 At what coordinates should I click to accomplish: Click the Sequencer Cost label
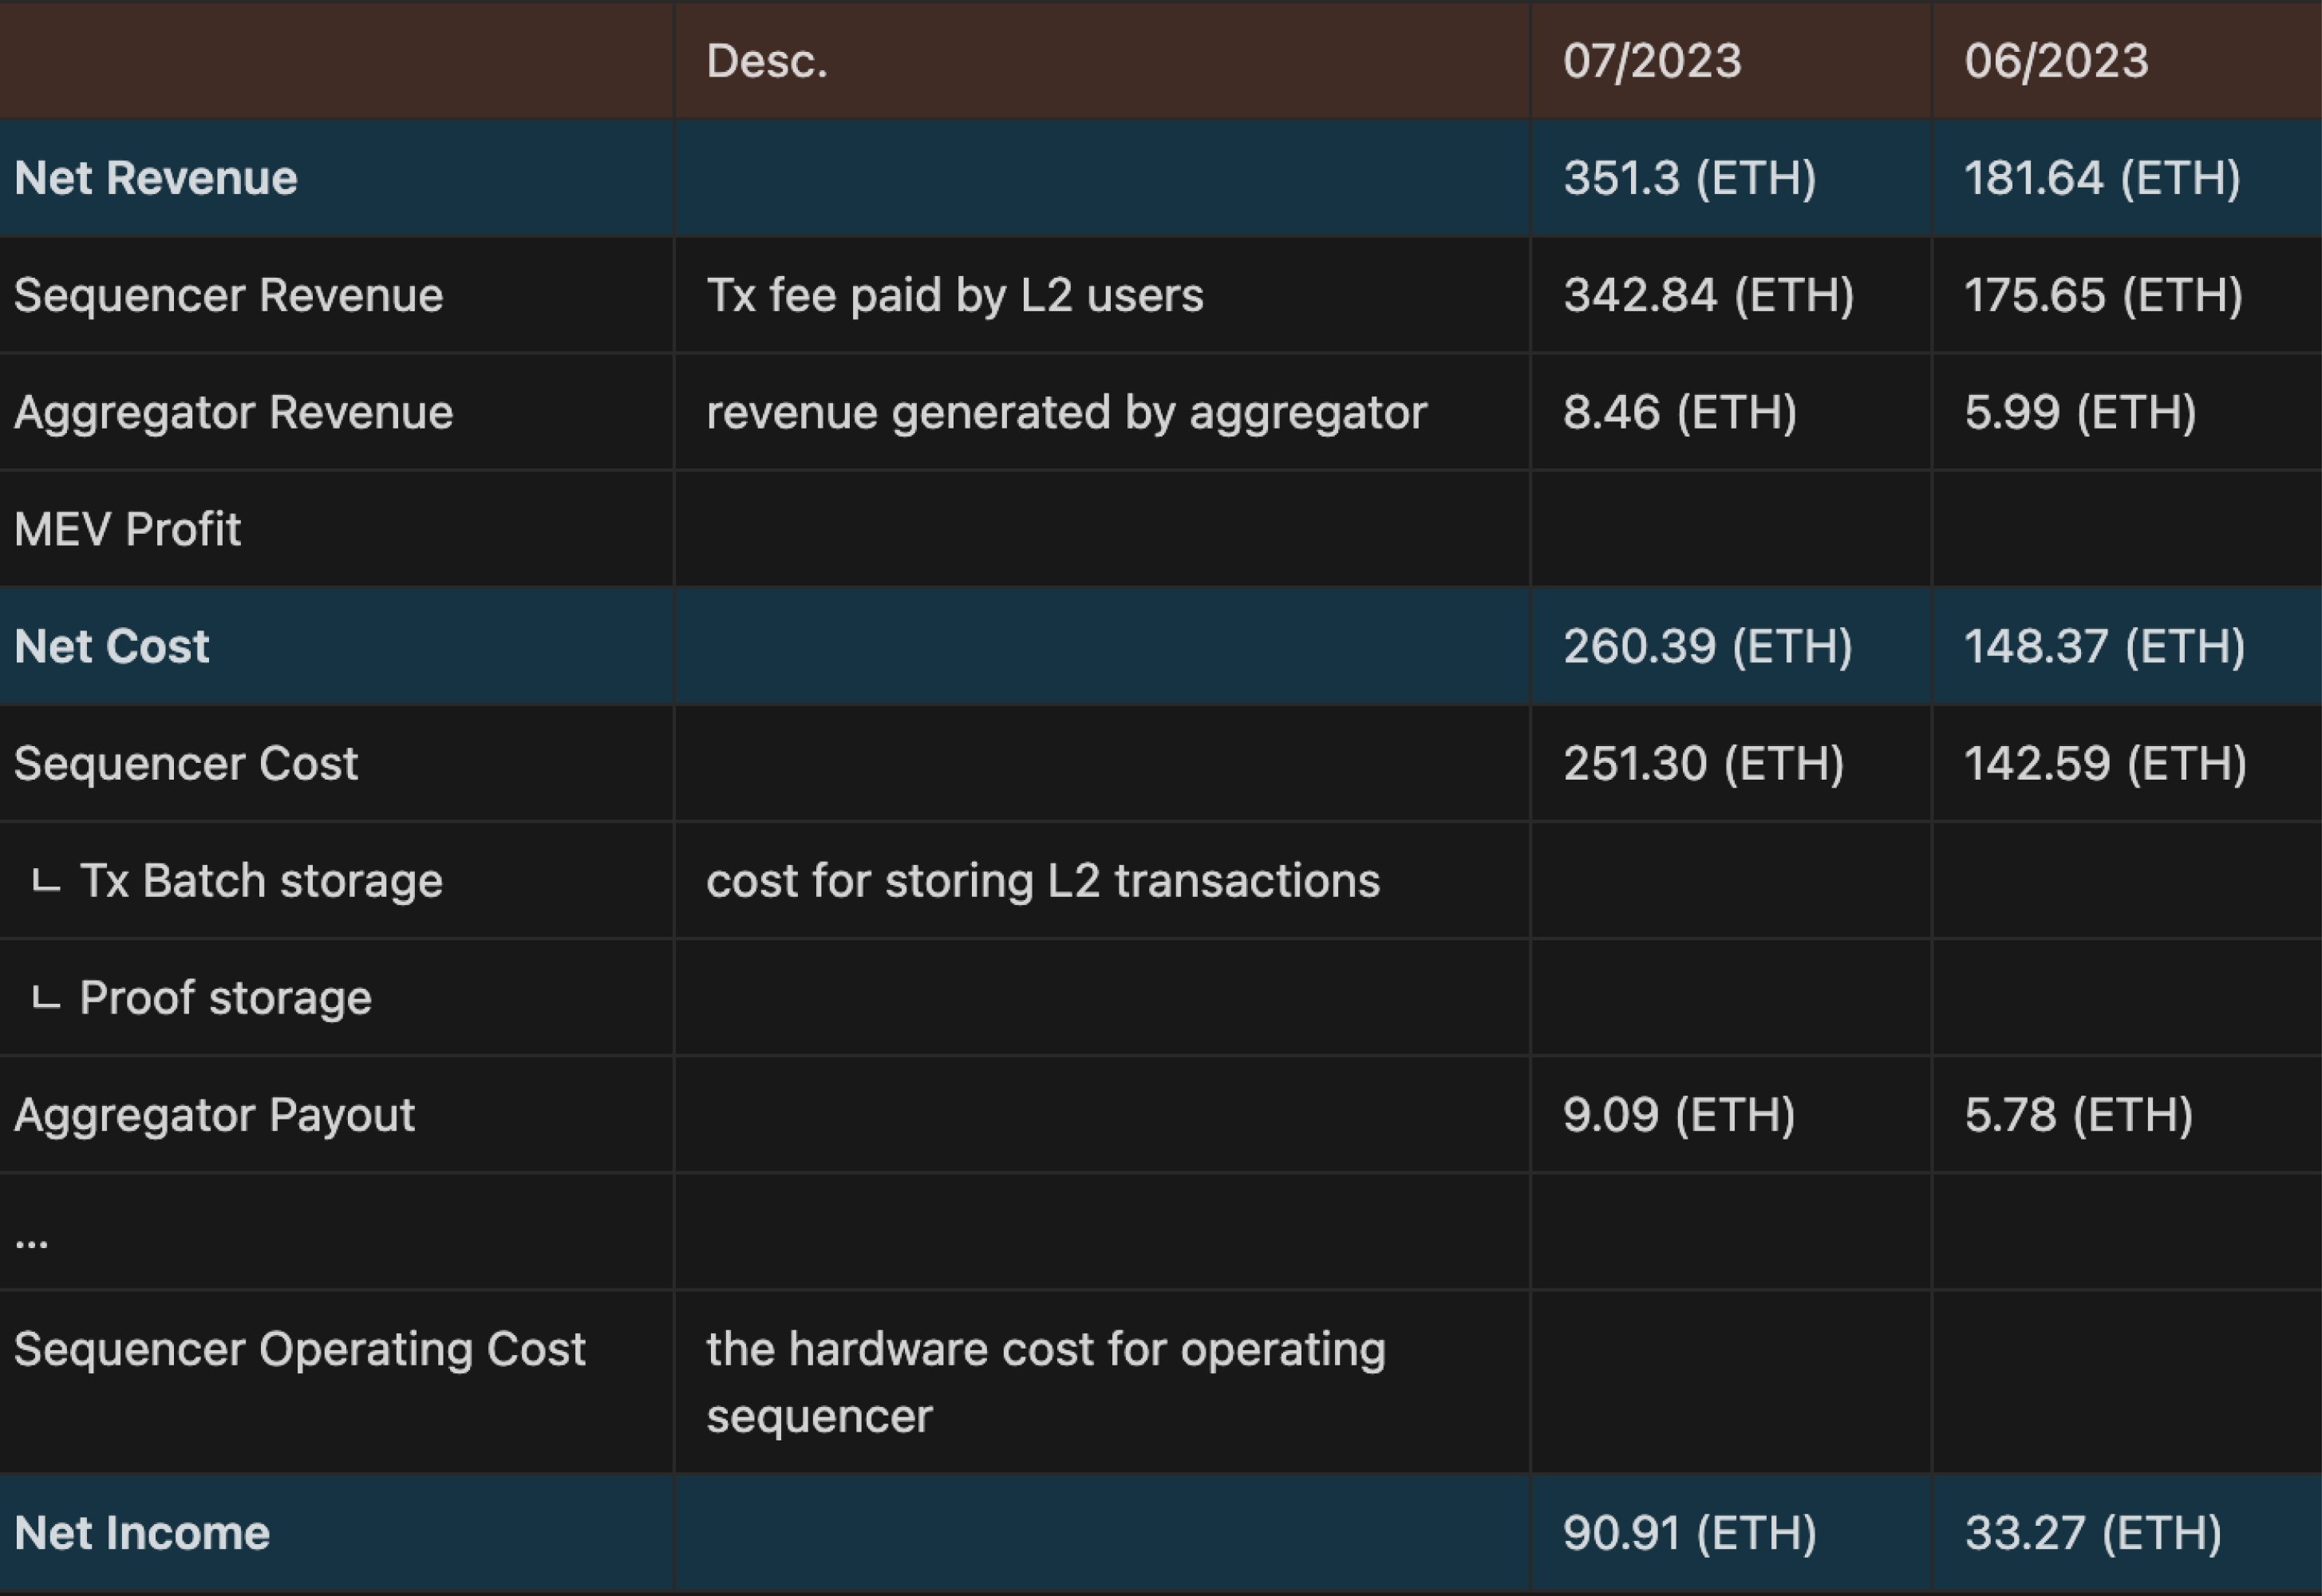tap(186, 763)
